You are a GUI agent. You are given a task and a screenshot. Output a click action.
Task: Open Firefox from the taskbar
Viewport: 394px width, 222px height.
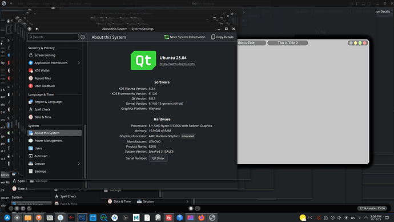(x=201, y=217)
